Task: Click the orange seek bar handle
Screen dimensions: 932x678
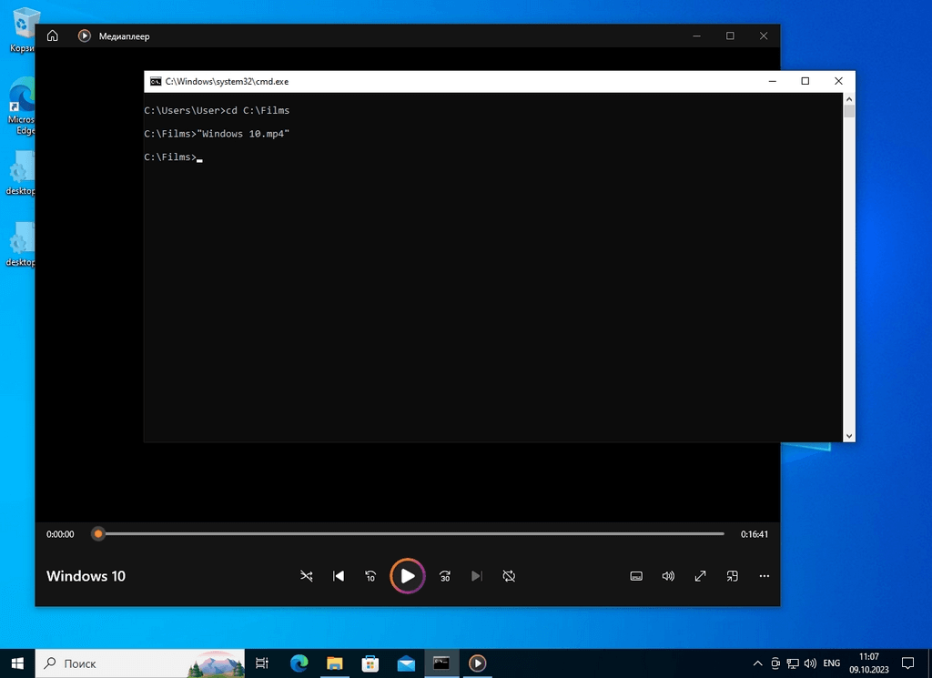Action: click(x=98, y=533)
